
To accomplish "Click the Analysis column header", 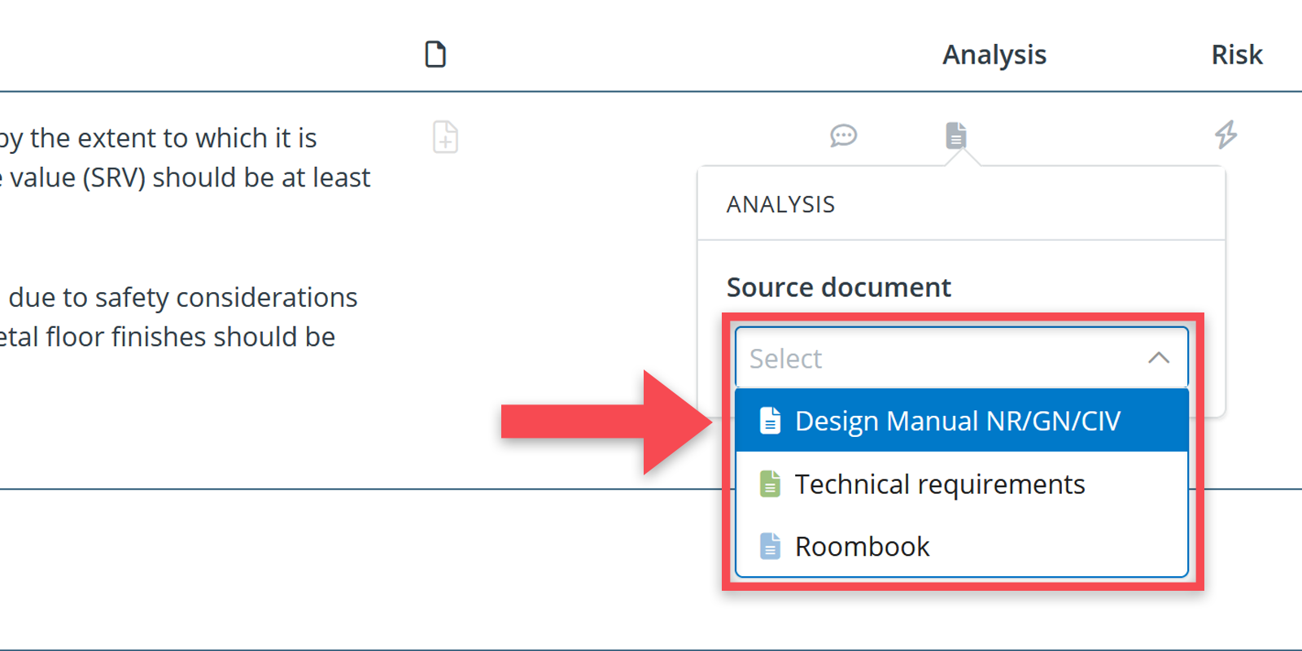I will click(x=994, y=55).
